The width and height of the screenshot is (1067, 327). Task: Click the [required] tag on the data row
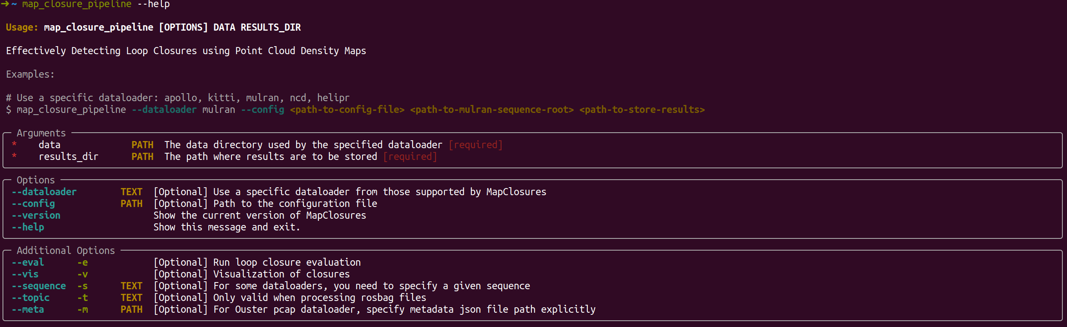point(476,145)
